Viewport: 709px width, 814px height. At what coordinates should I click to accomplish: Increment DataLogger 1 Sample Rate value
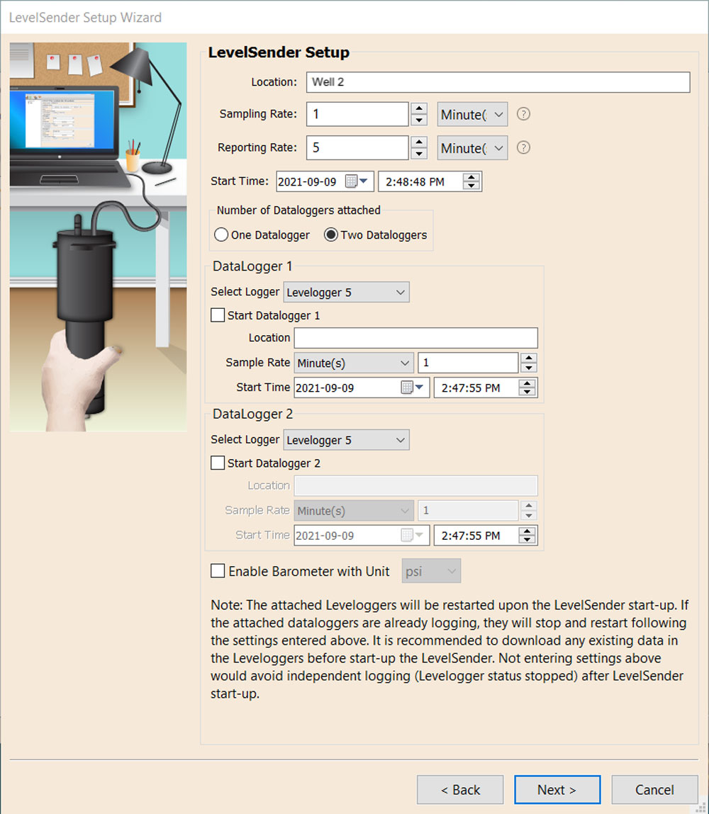pos(528,358)
